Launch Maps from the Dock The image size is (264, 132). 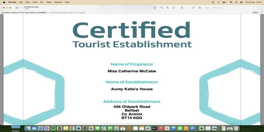pos(104,128)
